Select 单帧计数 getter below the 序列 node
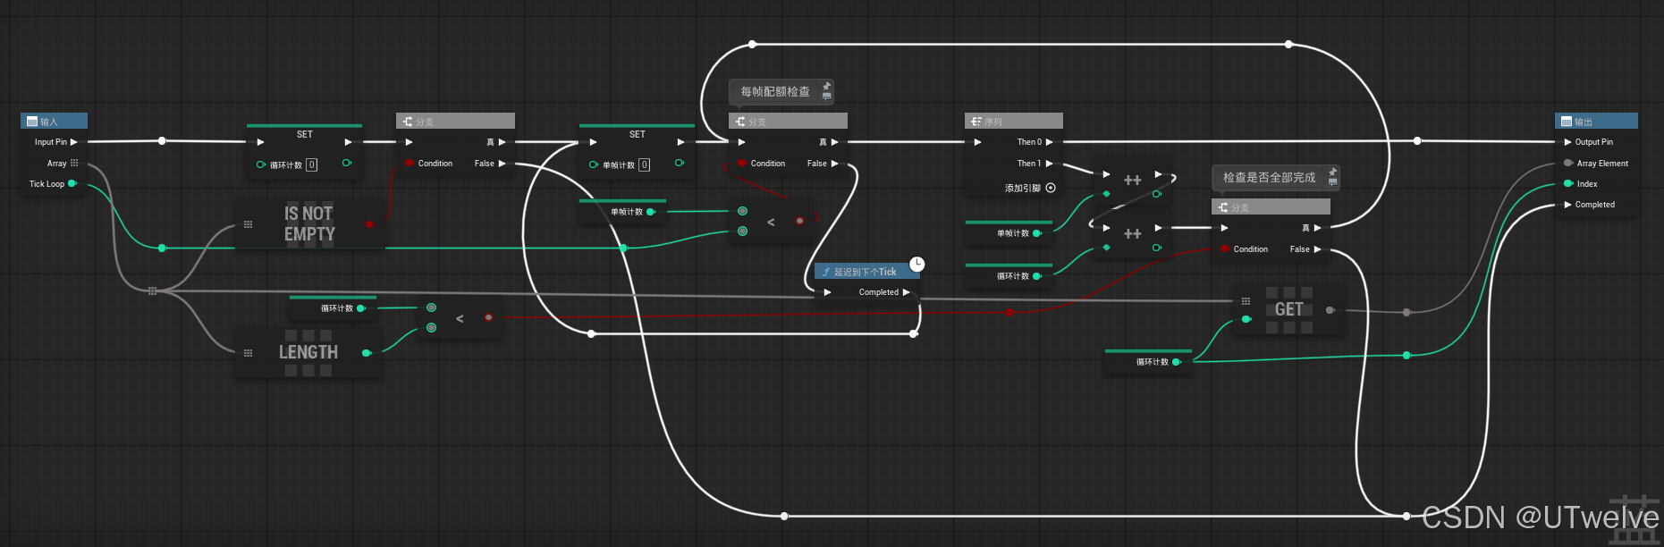Viewport: 1664px width, 547px height. 1009,233
